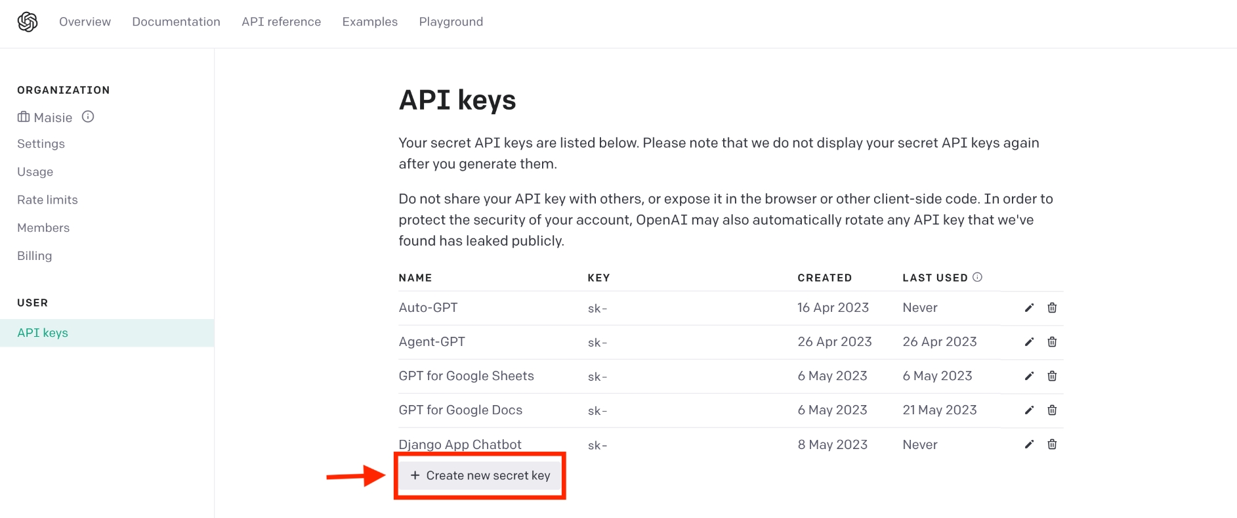
Task: Open the Overview page
Action: click(85, 22)
